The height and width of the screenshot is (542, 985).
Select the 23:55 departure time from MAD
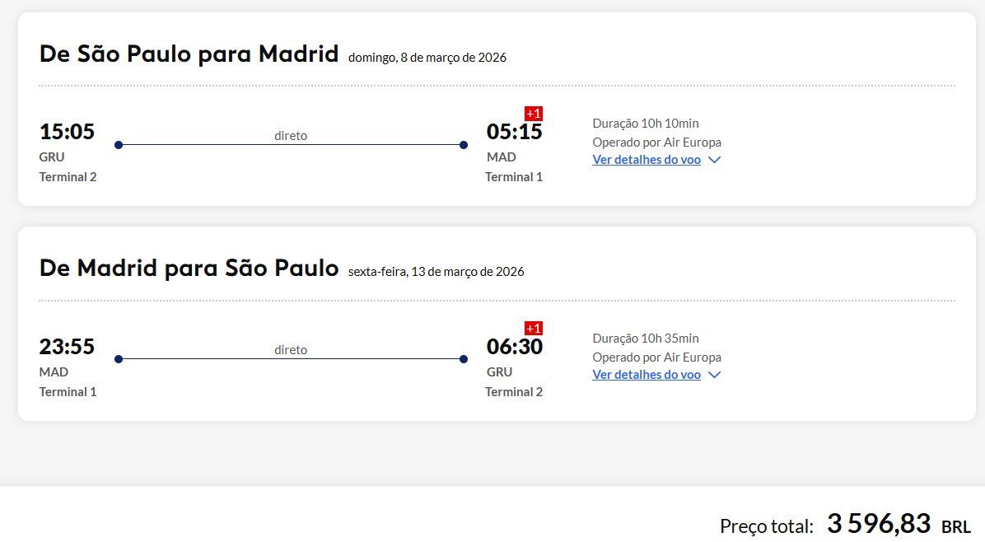coord(67,347)
